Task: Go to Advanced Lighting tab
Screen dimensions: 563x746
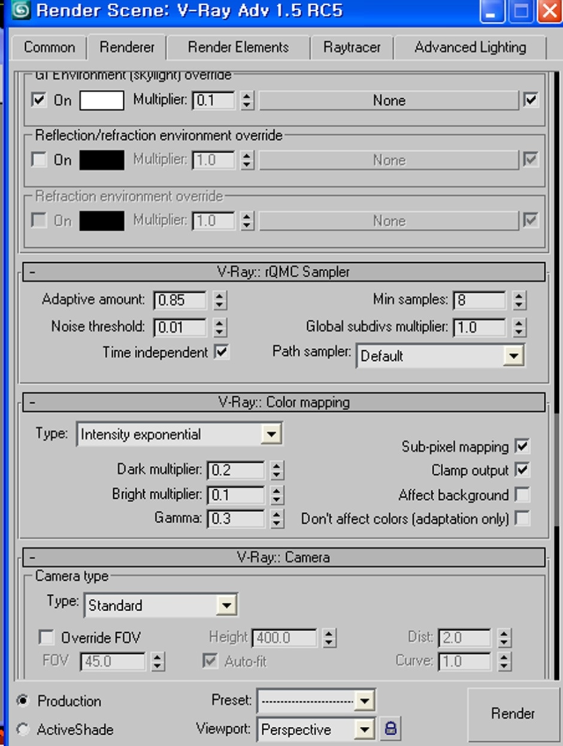Action: (470, 47)
